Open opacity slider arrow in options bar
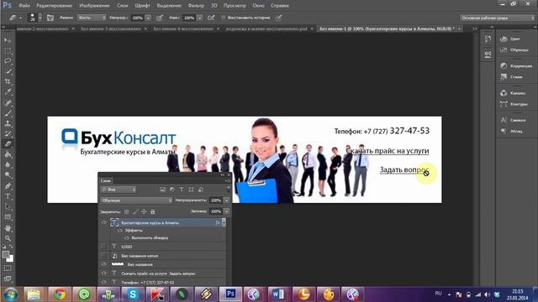The width and height of the screenshot is (538, 302). (148, 18)
